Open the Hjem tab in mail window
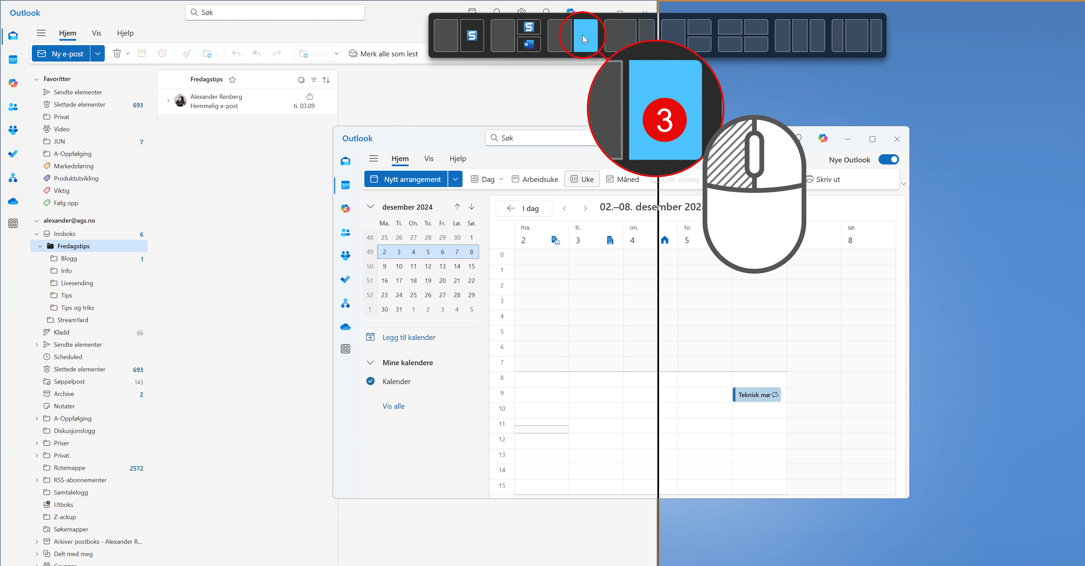1085x566 pixels. [67, 33]
